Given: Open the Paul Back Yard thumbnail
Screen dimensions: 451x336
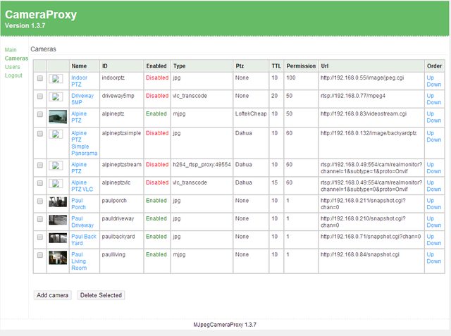Looking at the screenshot, I should coord(58,238).
